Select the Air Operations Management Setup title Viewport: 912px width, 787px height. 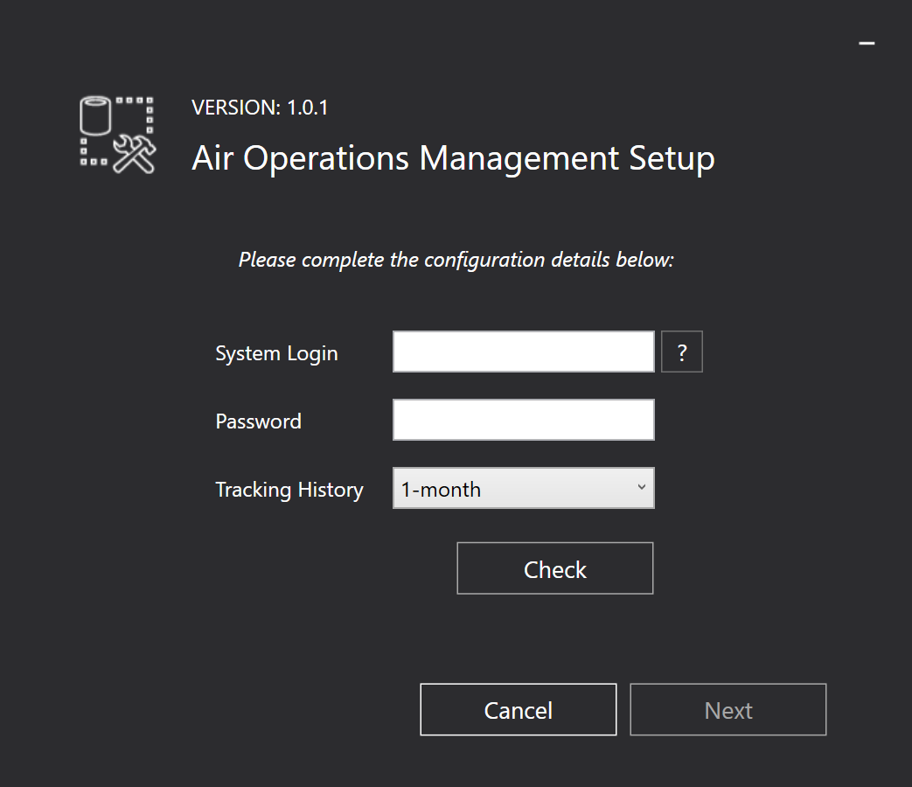pos(452,158)
